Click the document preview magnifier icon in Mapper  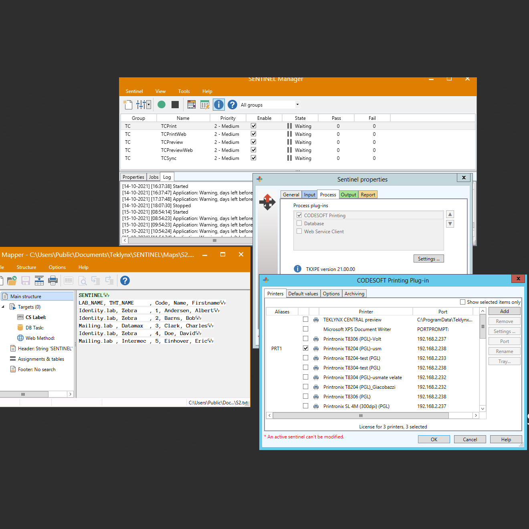pyautogui.click(x=83, y=281)
